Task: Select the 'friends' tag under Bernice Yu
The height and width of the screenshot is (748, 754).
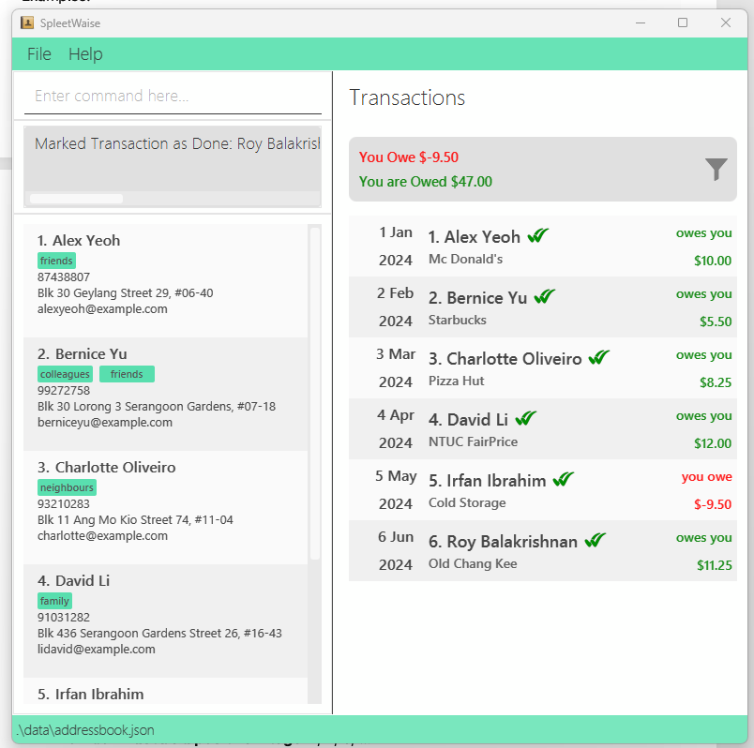Action: point(127,374)
